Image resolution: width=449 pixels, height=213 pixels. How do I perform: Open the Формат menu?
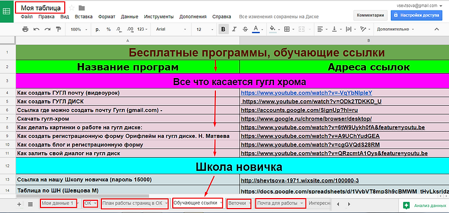107,17
